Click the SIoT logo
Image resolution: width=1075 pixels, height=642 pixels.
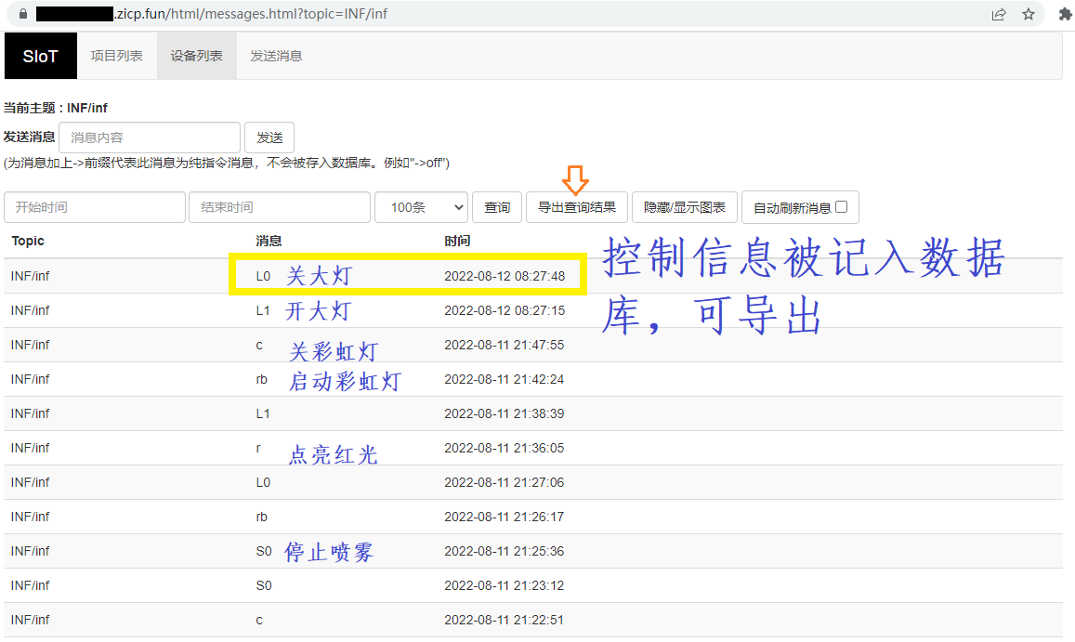tap(41, 57)
